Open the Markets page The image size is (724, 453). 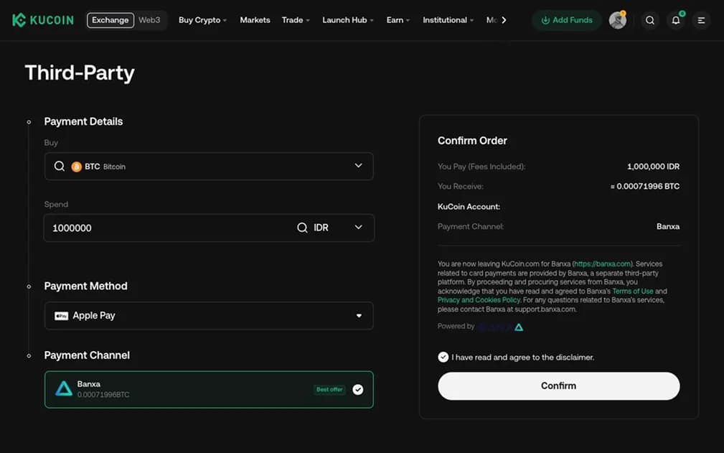(255, 20)
